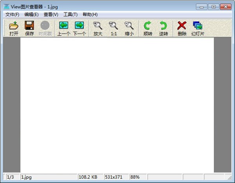Click the 108.2 KB file size field
Viewport: 235px width, 183px height.
pyautogui.click(x=90, y=177)
